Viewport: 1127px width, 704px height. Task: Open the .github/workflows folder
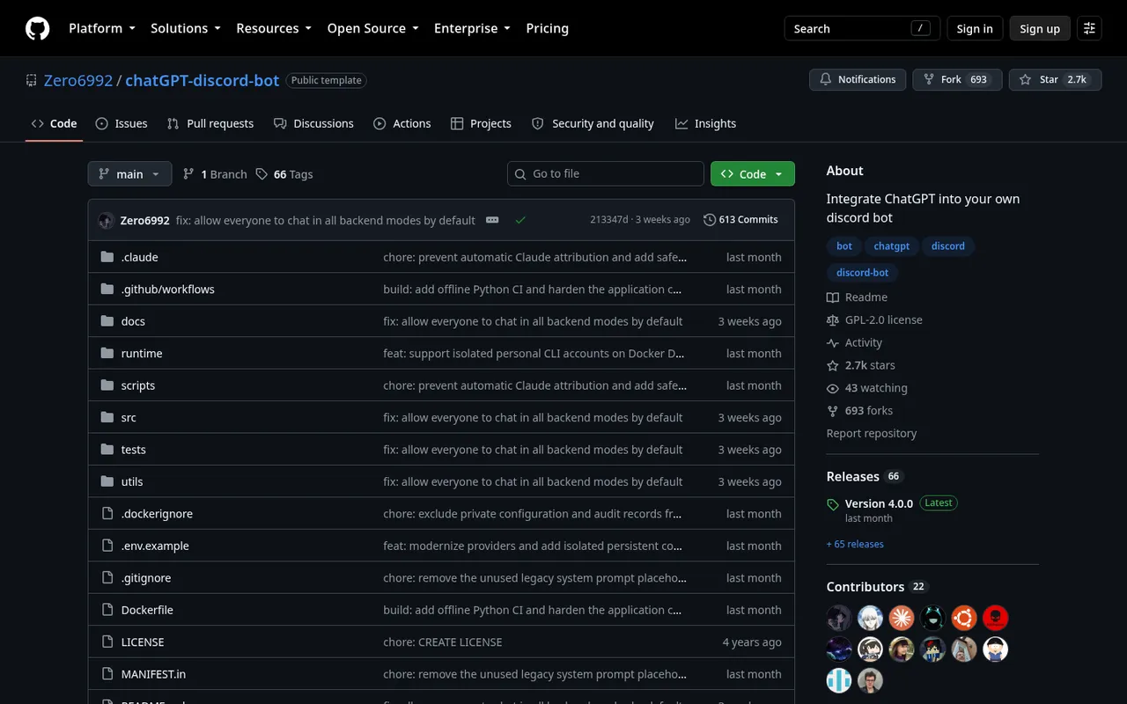coord(168,289)
